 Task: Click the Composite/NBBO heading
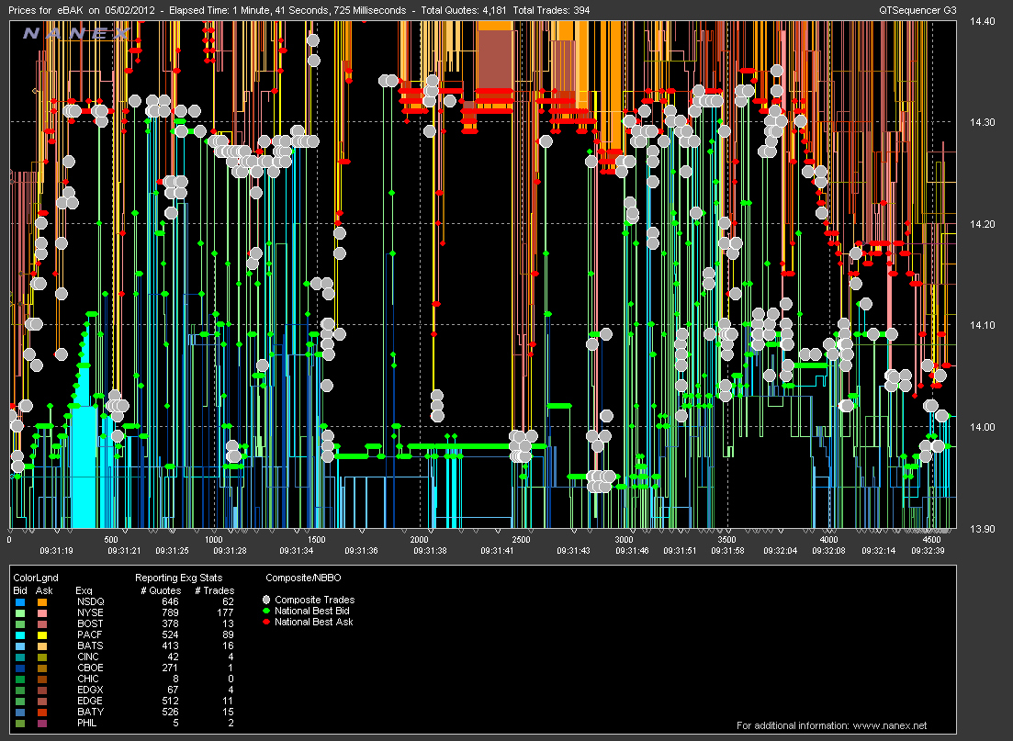(303, 578)
